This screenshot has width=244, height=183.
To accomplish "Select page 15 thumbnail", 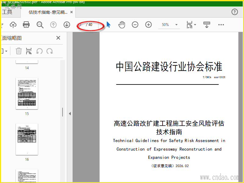I will pyautogui.click(x=27, y=94).
